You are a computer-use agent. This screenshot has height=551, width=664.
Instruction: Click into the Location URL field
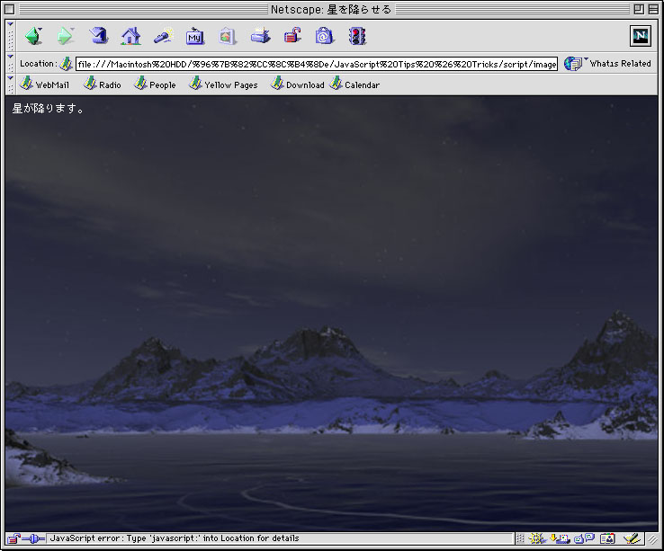click(x=317, y=64)
